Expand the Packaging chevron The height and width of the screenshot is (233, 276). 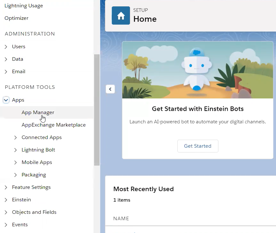[x=15, y=175]
